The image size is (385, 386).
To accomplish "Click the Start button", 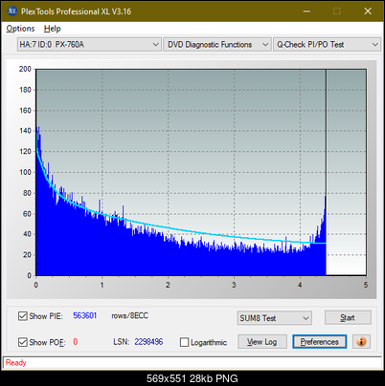I will coord(348,318).
